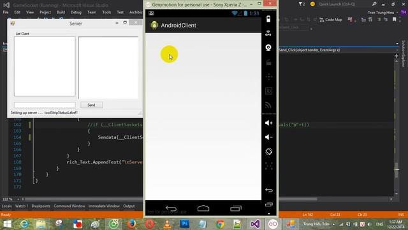
Task: Click the AndroidClient app icon
Action: (x=154, y=26)
